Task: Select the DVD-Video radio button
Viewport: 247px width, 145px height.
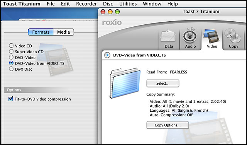Action: (x=11, y=57)
